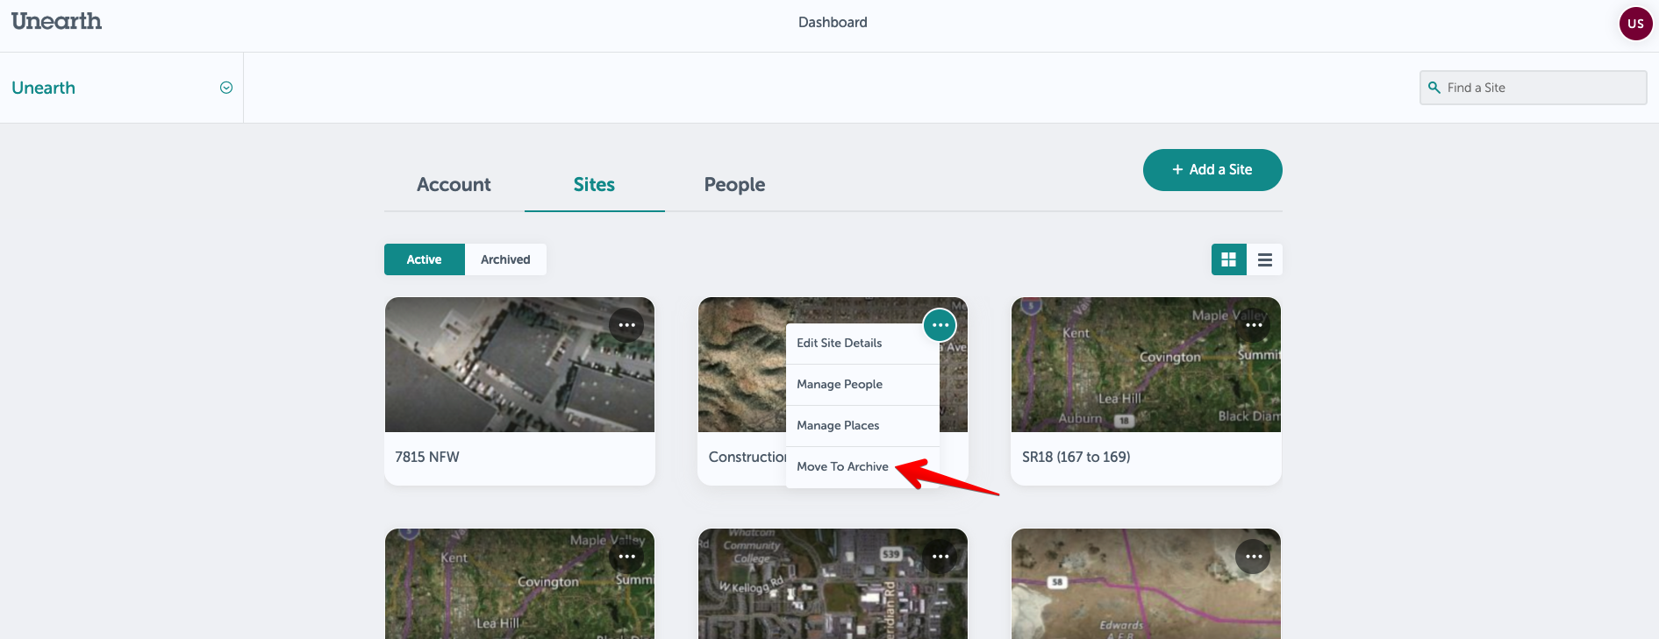
Task: Open three-dot menu on Edwards AFB map card
Action: click(1253, 557)
